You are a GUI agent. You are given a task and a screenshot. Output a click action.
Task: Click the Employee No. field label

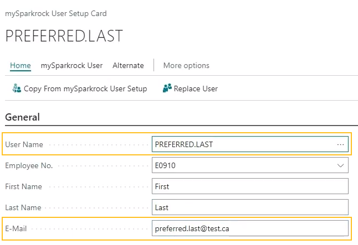pos(29,166)
